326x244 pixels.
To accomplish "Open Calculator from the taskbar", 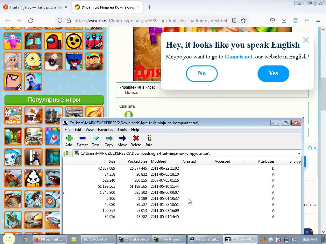I will click(98, 239).
